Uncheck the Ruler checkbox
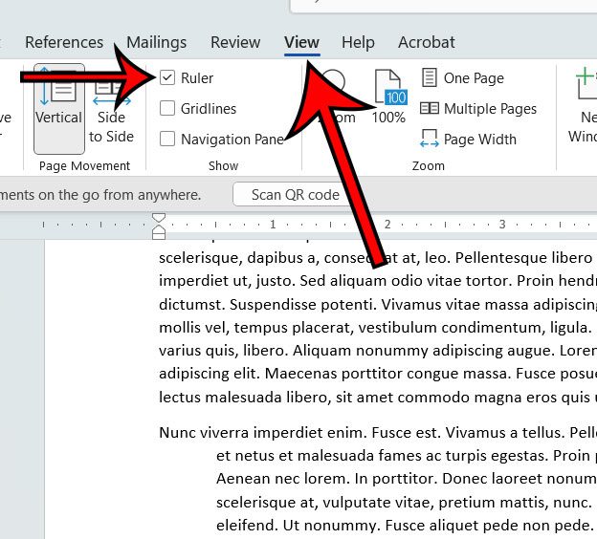The width and height of the screenshot is (597, 539). click(168, 78)
